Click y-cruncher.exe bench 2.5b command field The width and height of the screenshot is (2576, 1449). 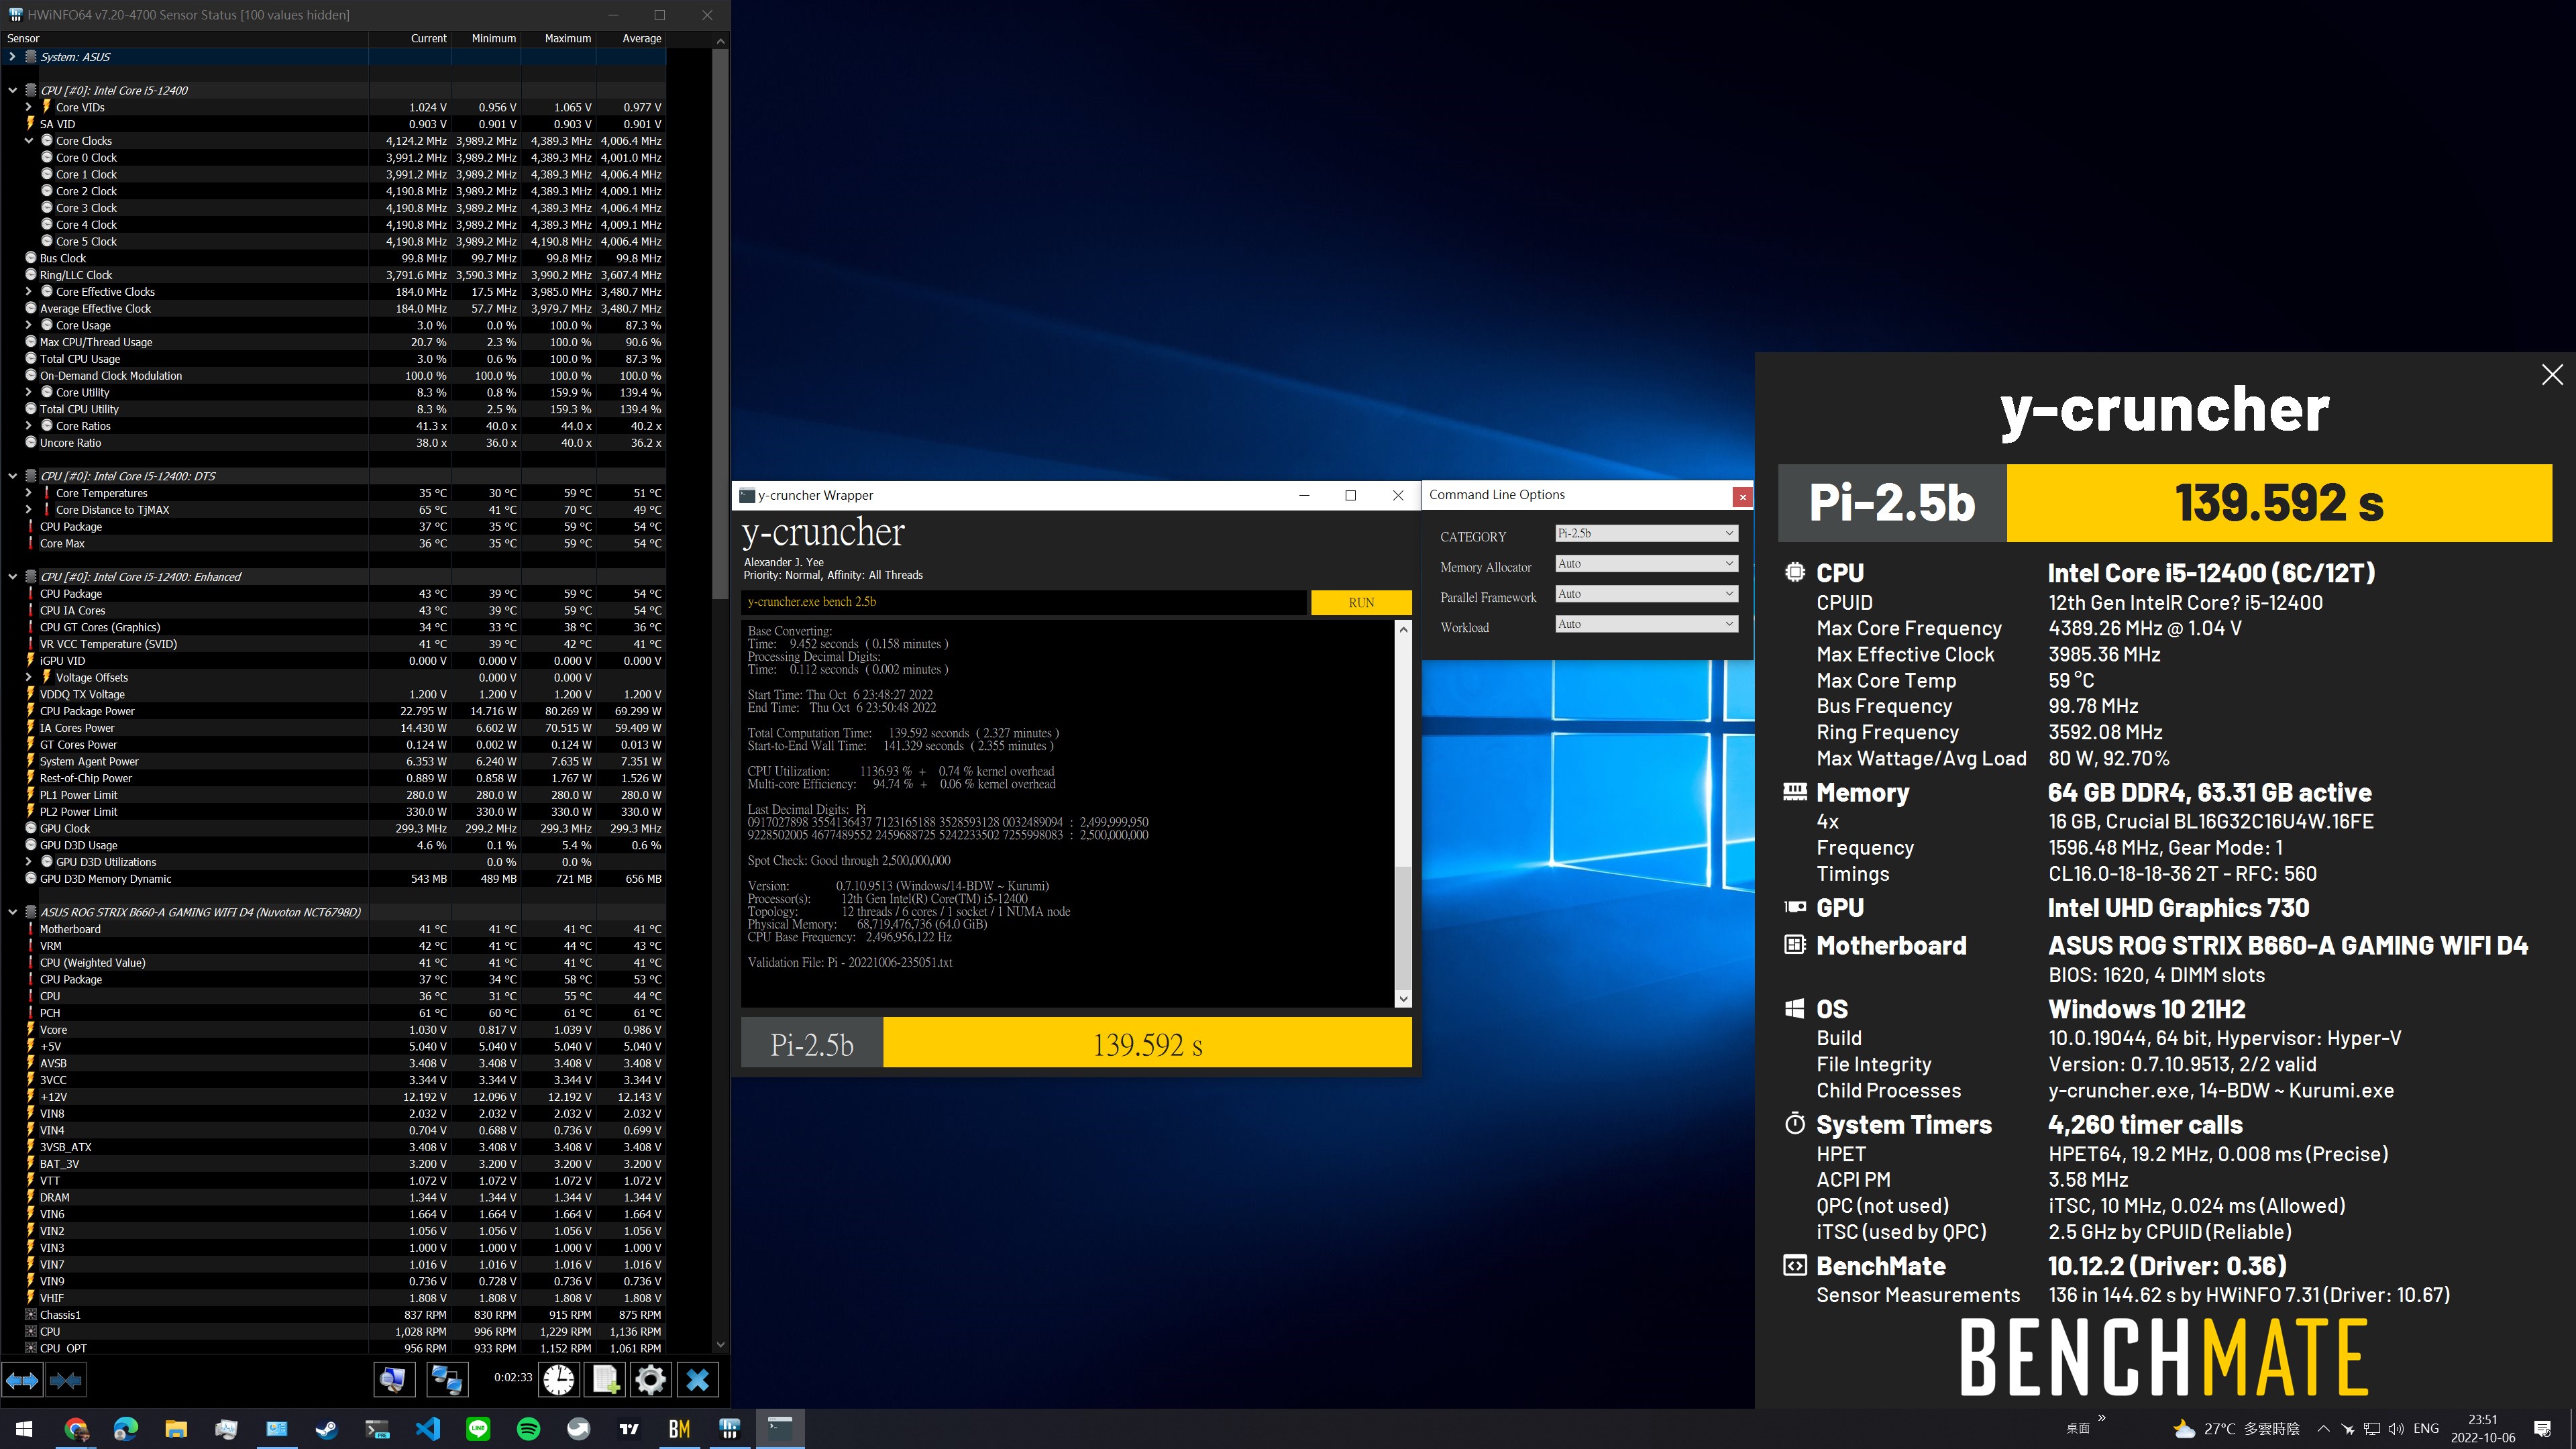pos(1024,602)
